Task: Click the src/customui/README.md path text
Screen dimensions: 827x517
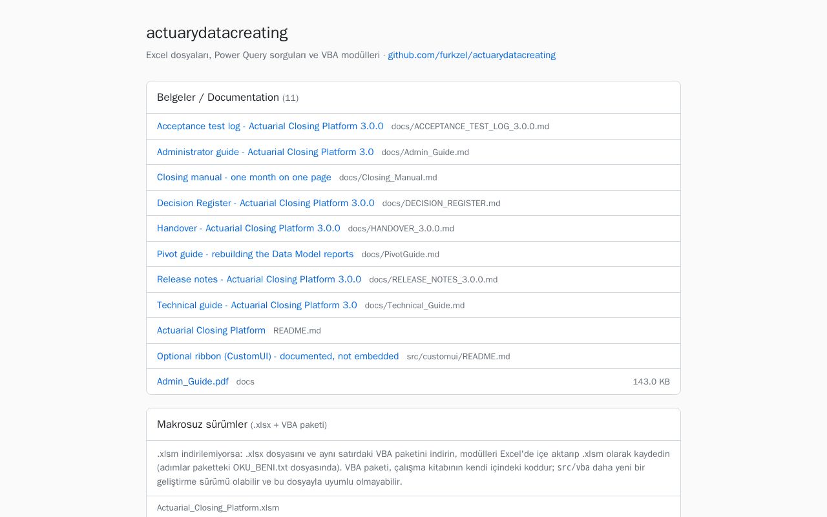Action: pos(459,357)
